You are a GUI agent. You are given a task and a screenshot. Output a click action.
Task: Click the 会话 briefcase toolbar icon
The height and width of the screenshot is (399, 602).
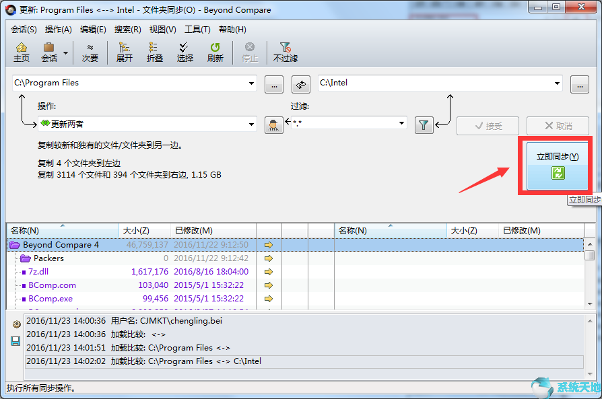coord(48,52)
